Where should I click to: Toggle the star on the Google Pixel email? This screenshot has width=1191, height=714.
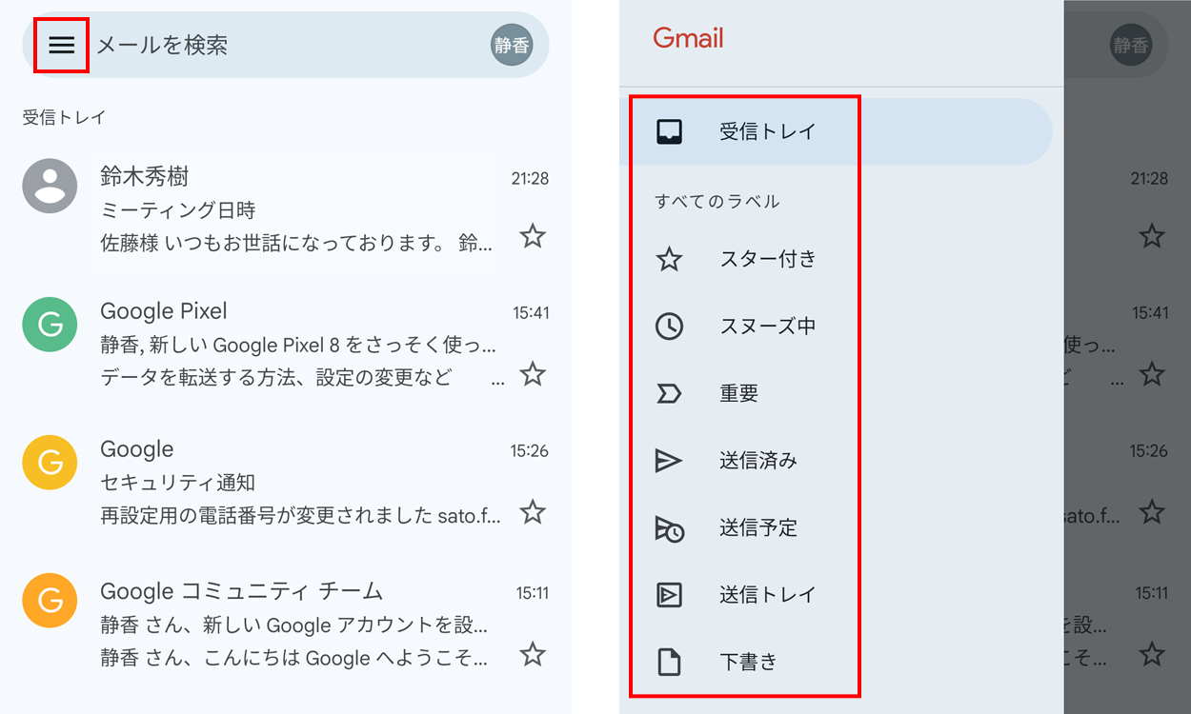point(533,374)
